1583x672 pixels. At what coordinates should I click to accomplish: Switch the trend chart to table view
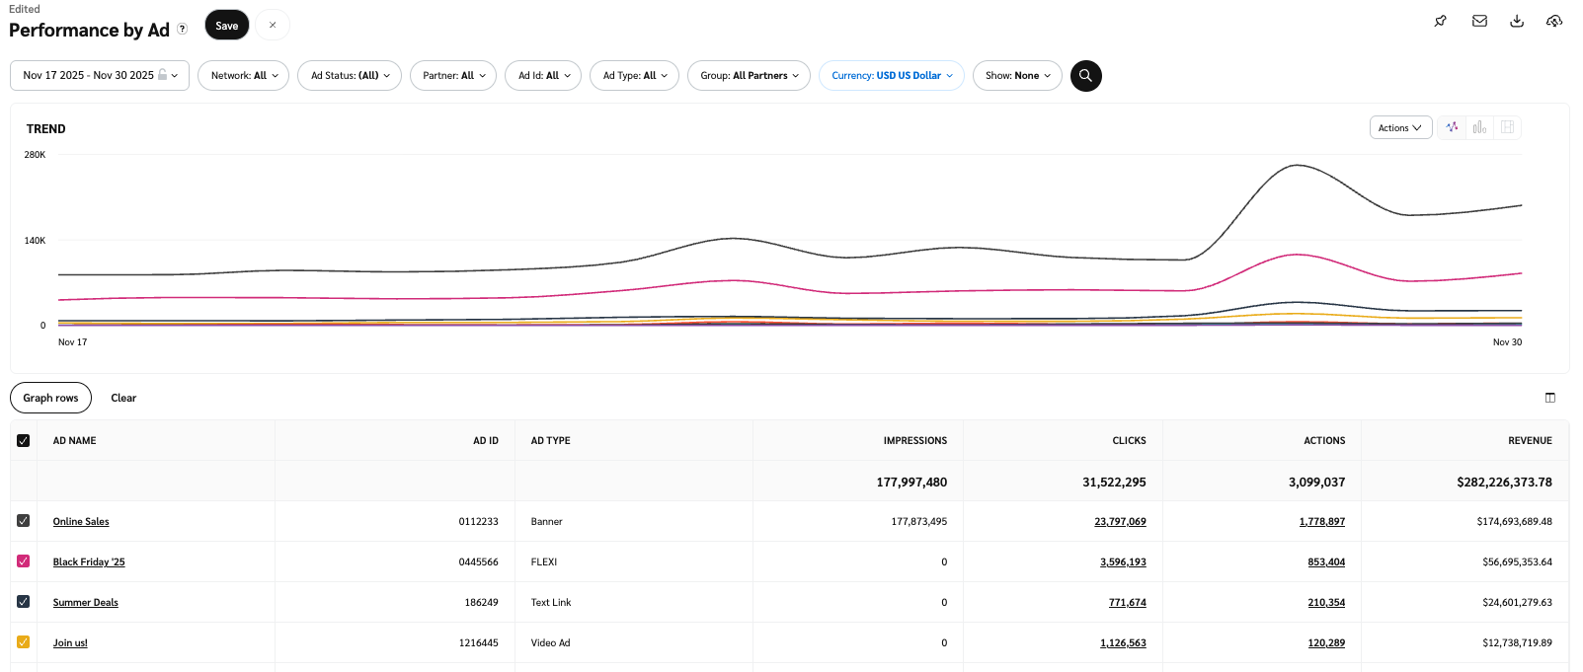pyautogui.click(x=1507, y=127)
